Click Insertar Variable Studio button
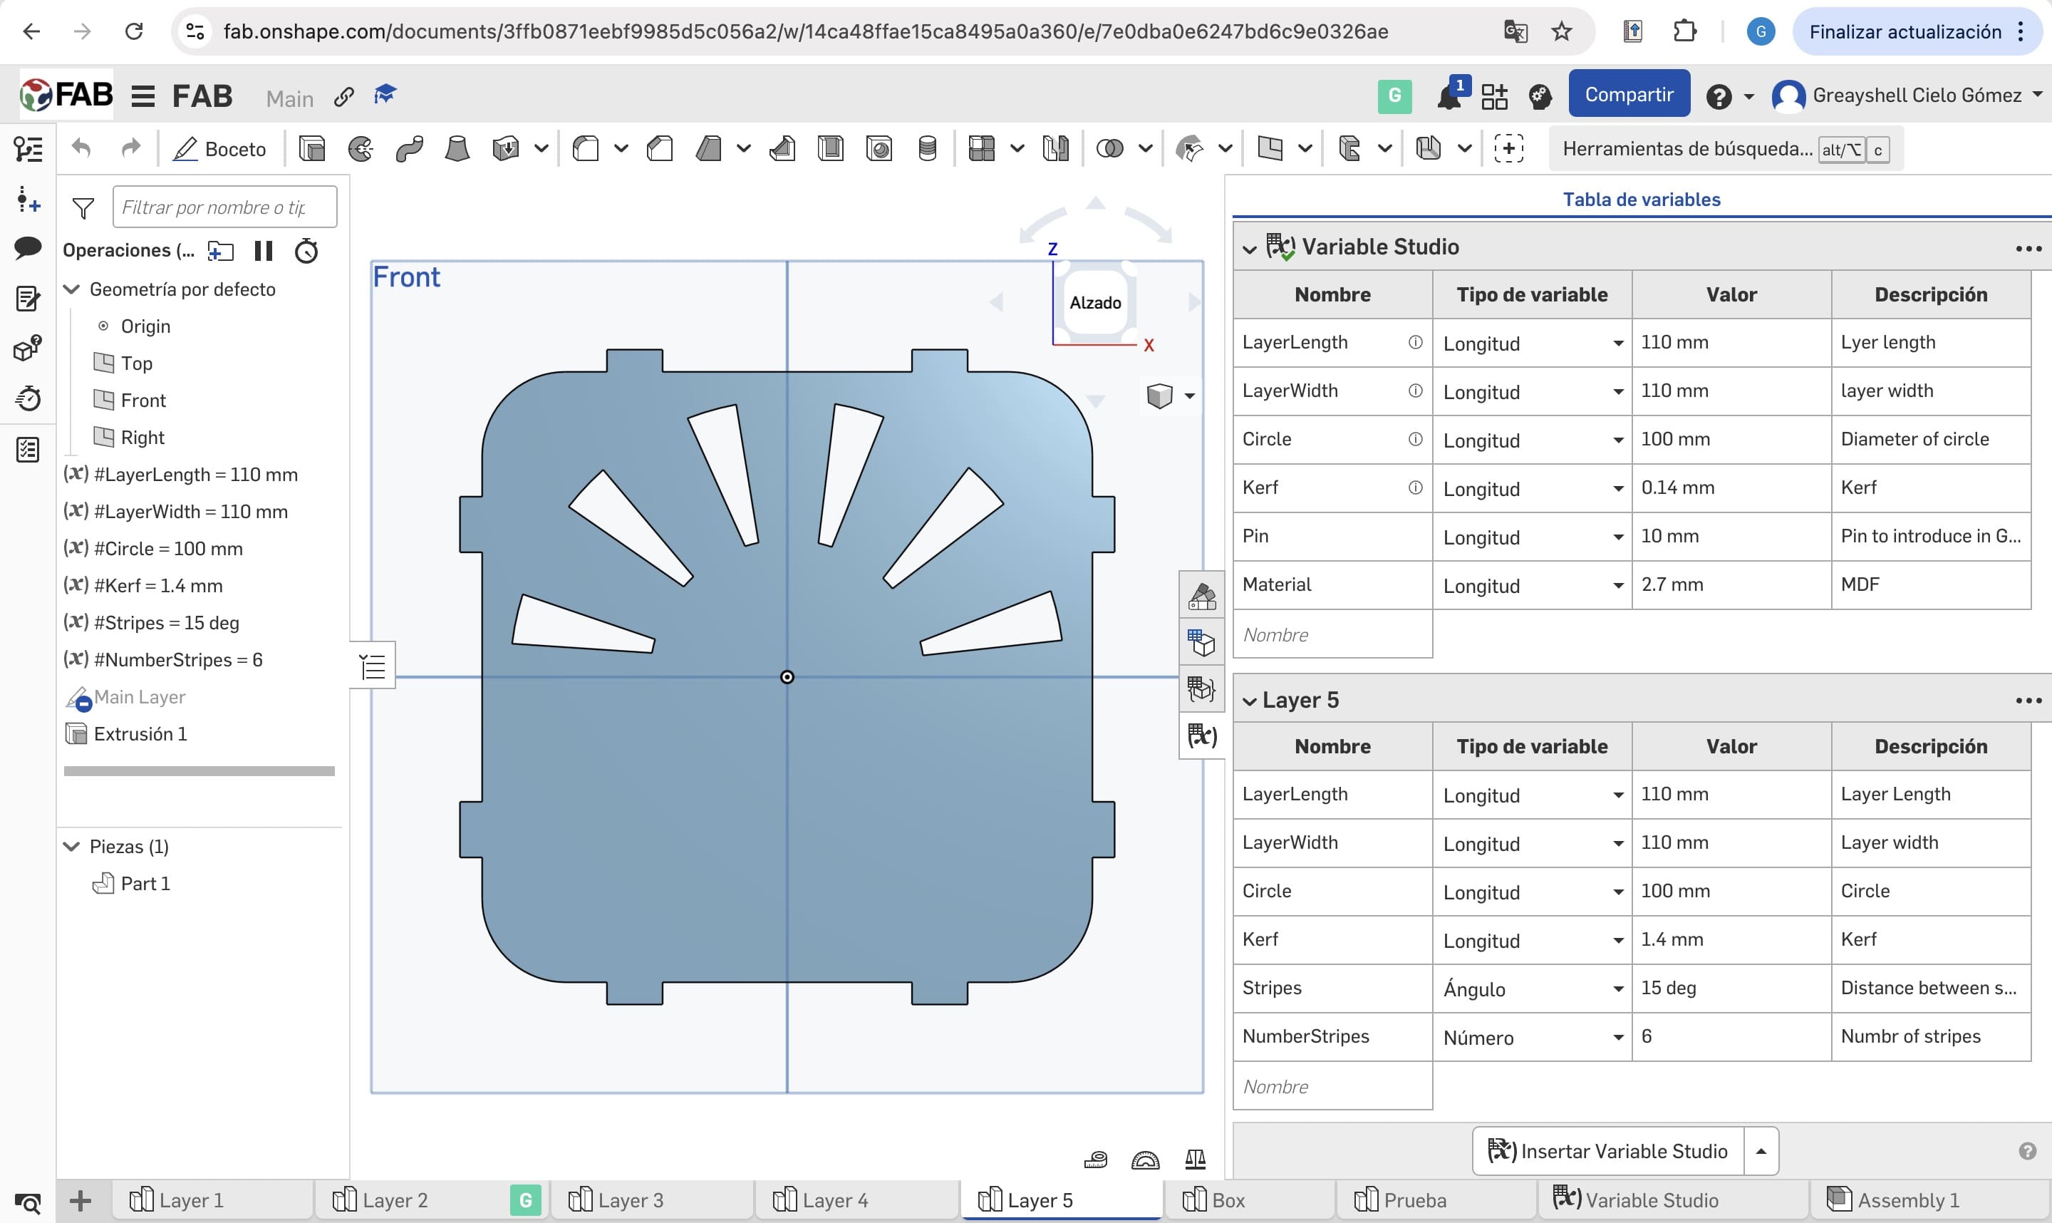 tap(1609, 1150)
